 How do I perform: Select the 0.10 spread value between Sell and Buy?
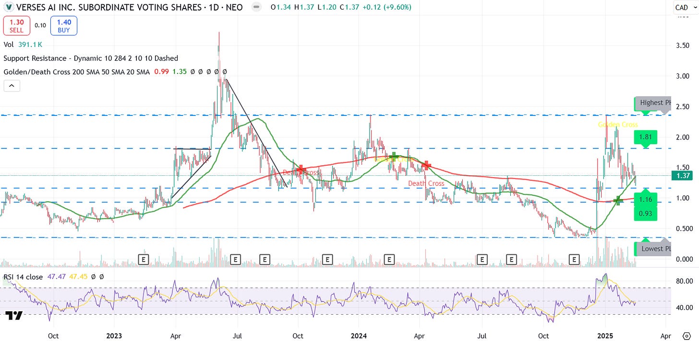click(x=40, y=25)
